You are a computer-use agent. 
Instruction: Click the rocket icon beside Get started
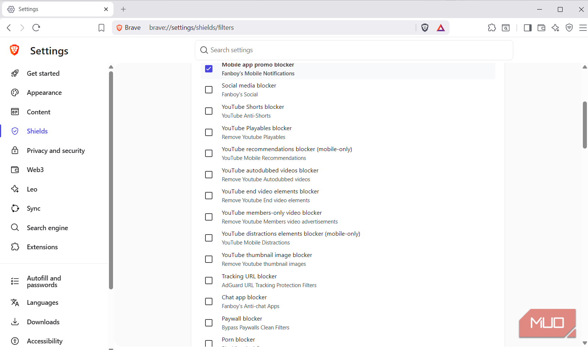click(15, 73)
